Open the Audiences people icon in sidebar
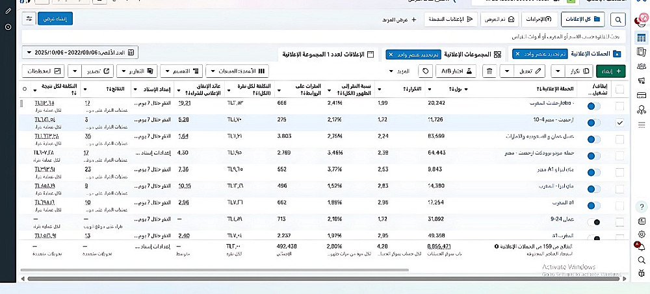Image resolution: width=650 pixels, height=294 pixels. pyautogui.click(x=642, y=66)
